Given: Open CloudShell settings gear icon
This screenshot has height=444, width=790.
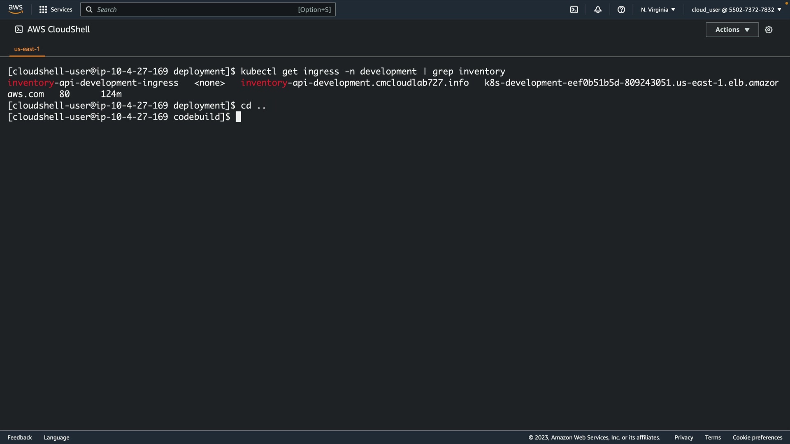Looking at the screenshot, I should pos(769,30).
